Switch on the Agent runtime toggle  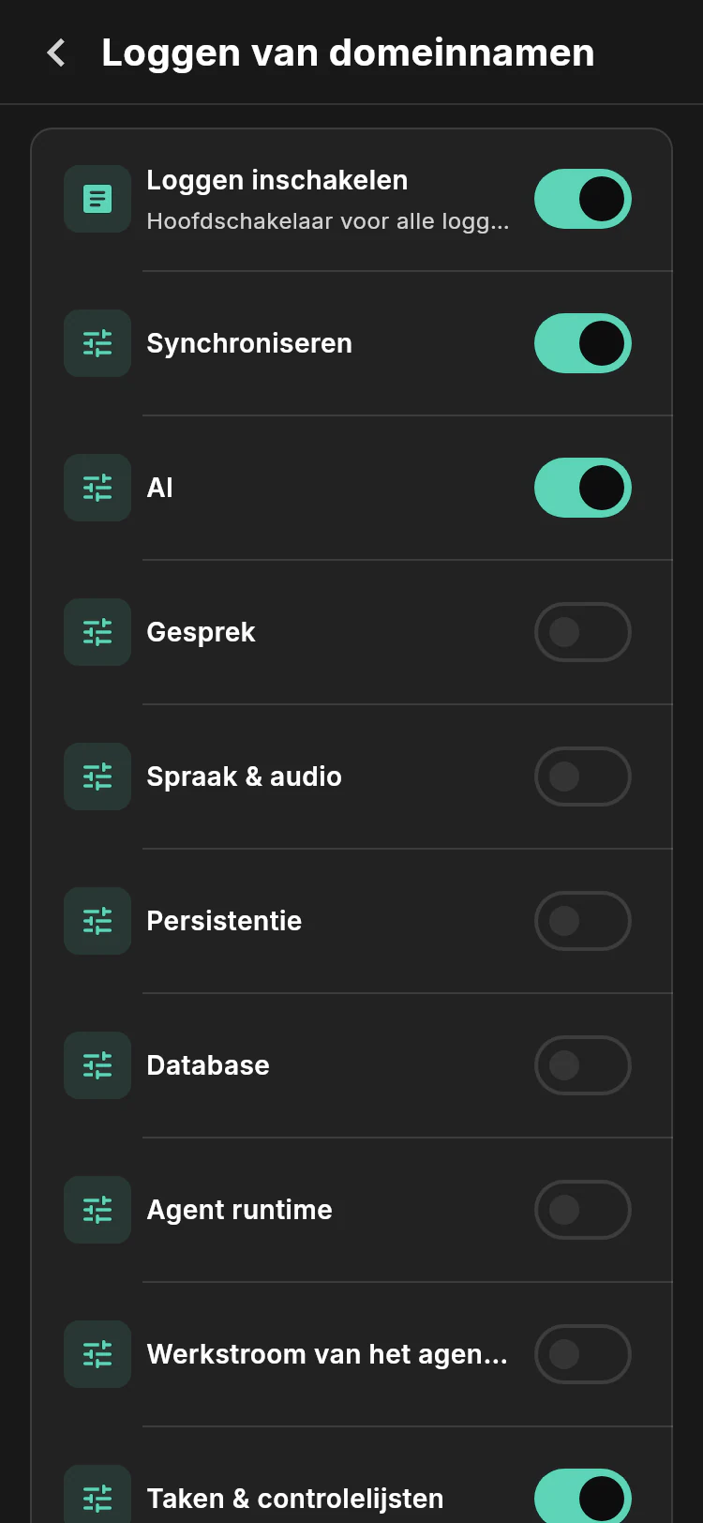pyautogui.click(x=583, y=1210)
